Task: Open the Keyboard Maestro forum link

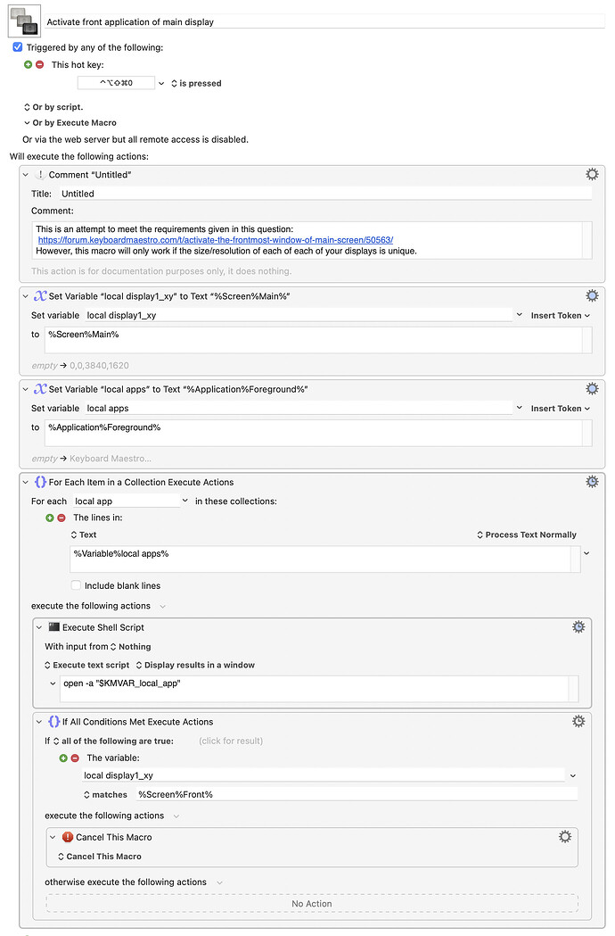Action: (x=215, y=240)
